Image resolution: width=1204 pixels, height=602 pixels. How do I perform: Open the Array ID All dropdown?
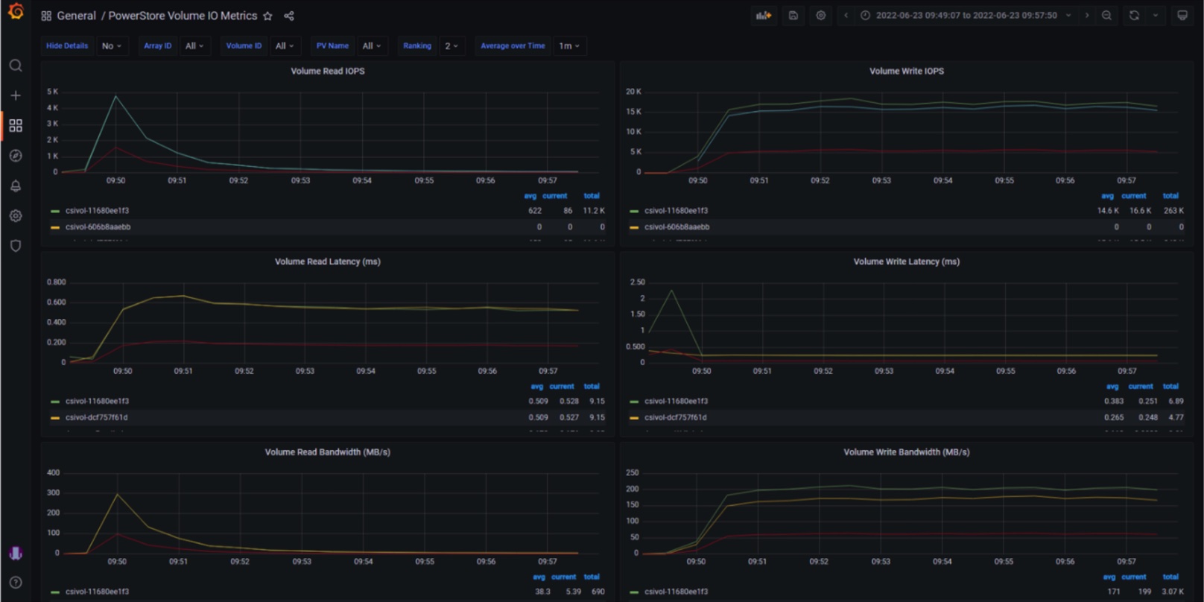click(x=194, y=45)
